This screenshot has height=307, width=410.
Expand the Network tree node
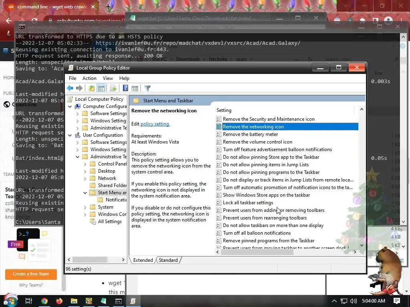[85, 179]
